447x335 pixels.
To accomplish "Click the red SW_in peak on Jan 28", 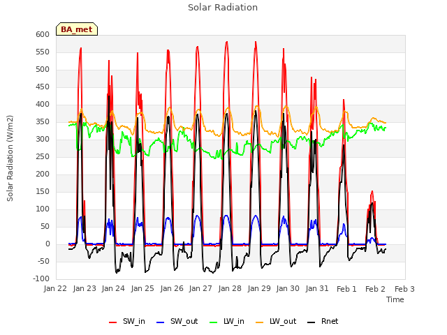I will click(226, 42).
